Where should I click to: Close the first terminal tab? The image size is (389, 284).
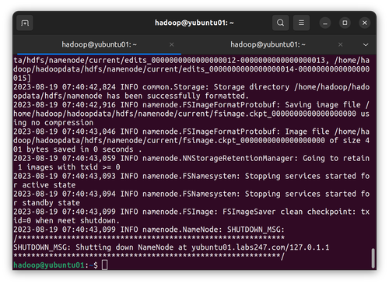click(171, 44)
